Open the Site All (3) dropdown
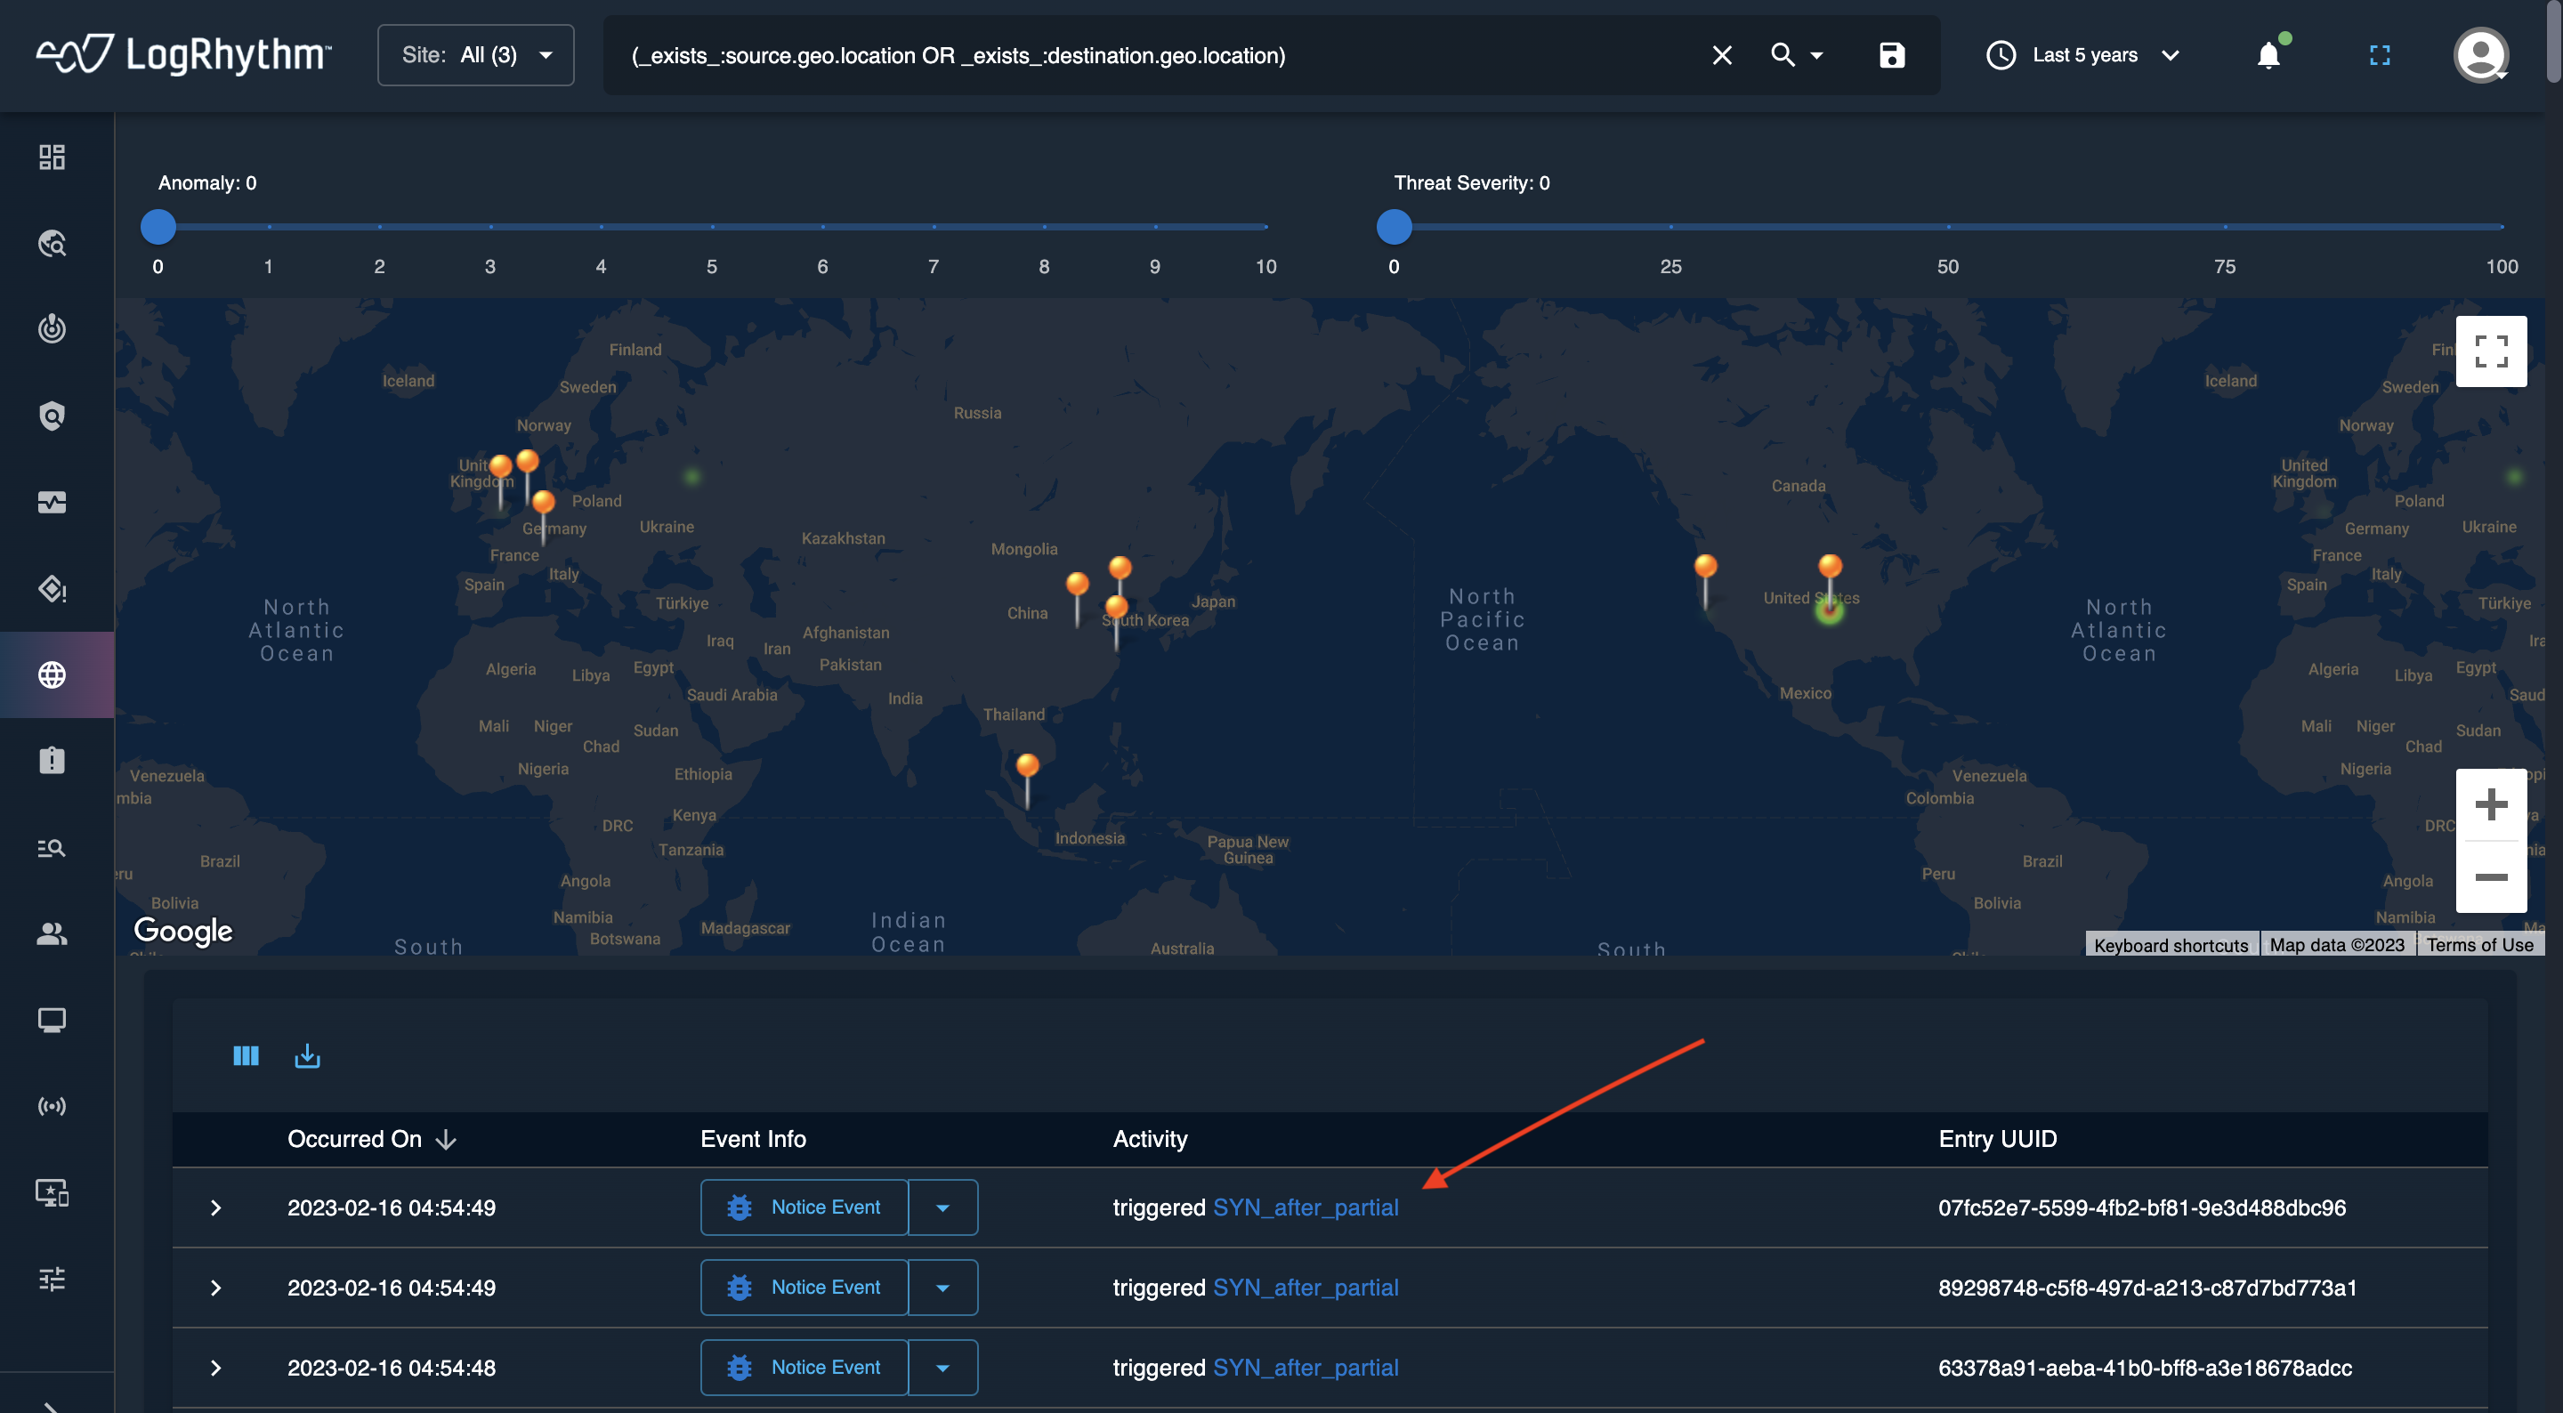This screenshot has width=2563, height=1413. pos(475,56)
